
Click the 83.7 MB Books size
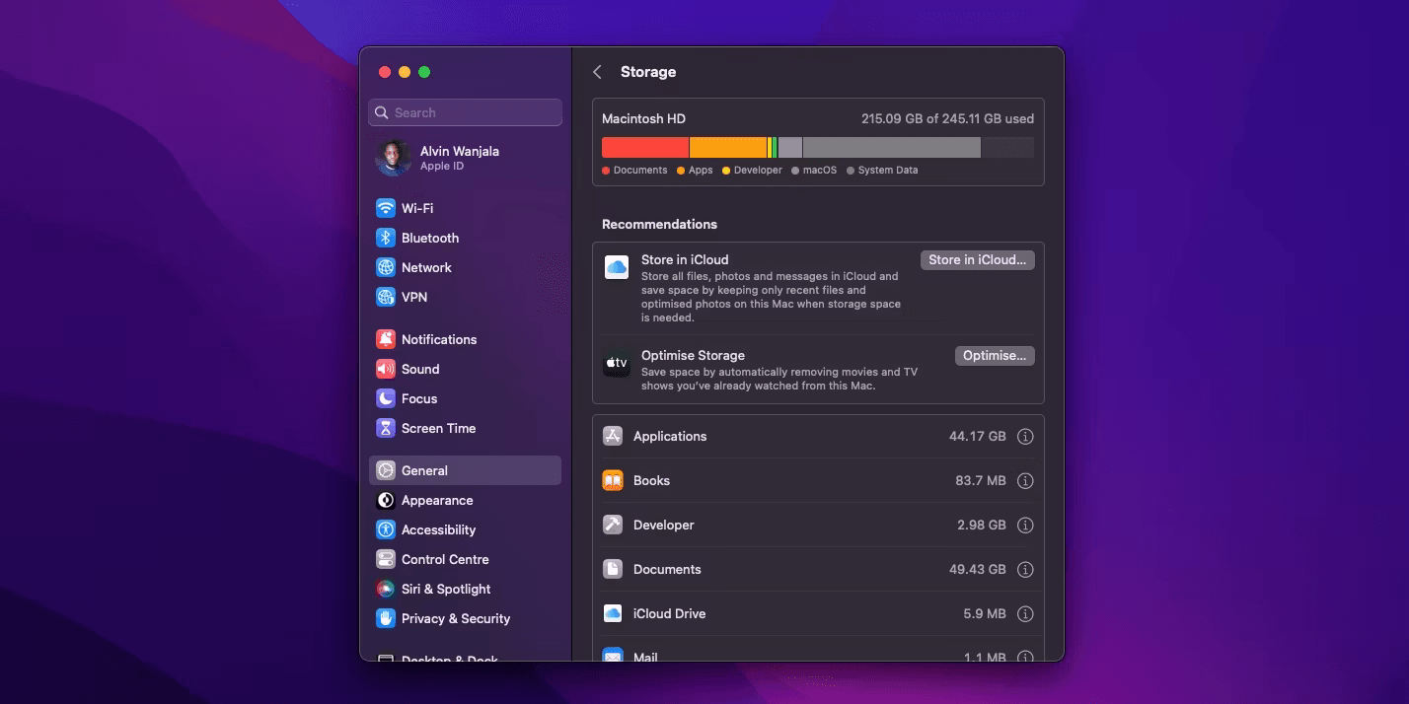tap(981, 480)
